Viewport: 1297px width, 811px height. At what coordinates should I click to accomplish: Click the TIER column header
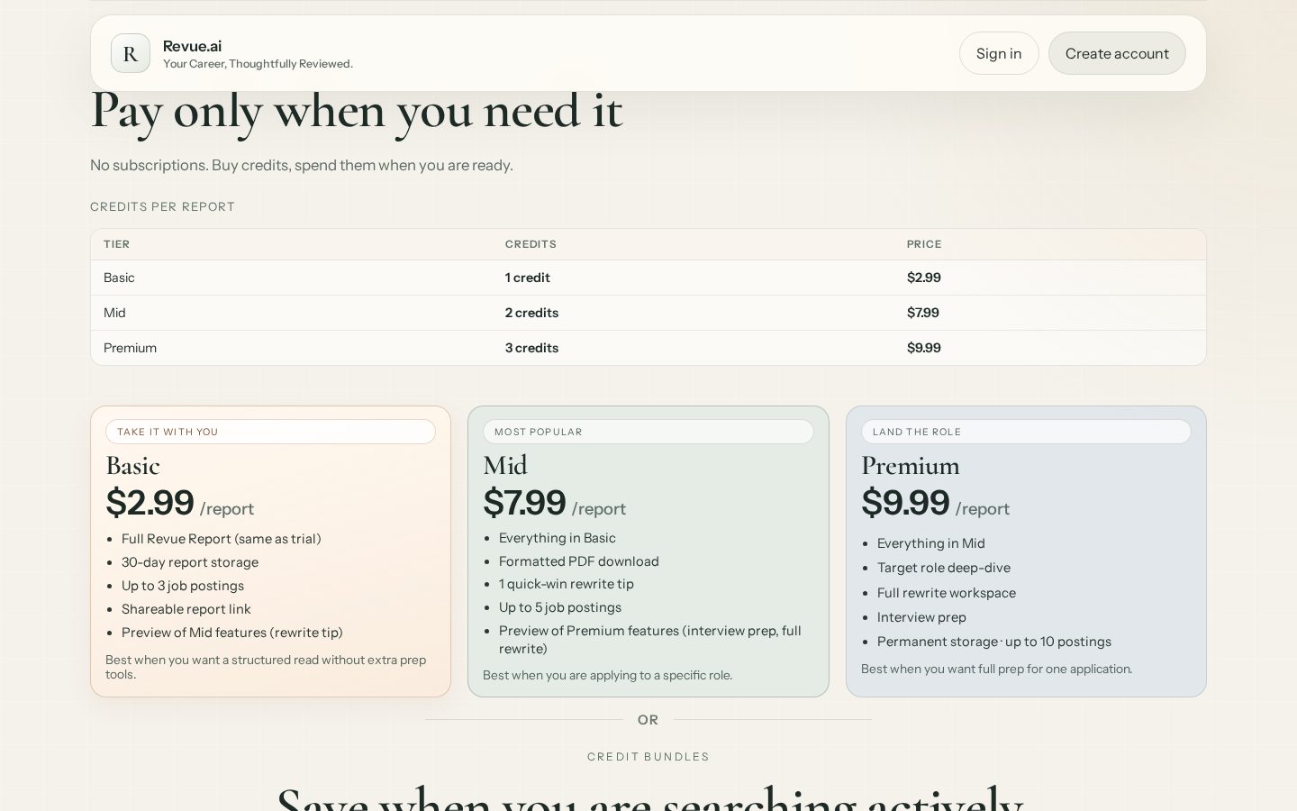(x=116, y=244)
